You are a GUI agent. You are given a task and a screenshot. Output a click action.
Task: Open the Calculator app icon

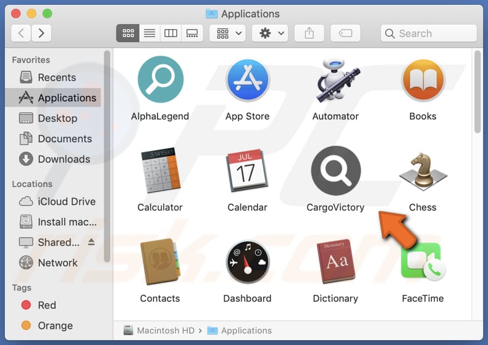(161, 170)
